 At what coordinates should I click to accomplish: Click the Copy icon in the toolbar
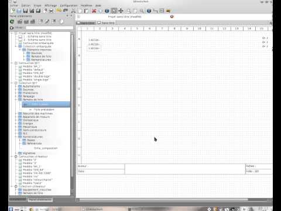(x=80, y=11)
